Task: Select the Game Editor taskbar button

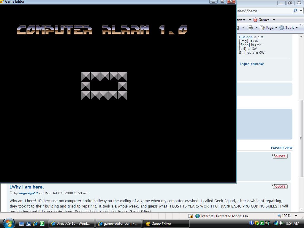Action: coord(166,224)
